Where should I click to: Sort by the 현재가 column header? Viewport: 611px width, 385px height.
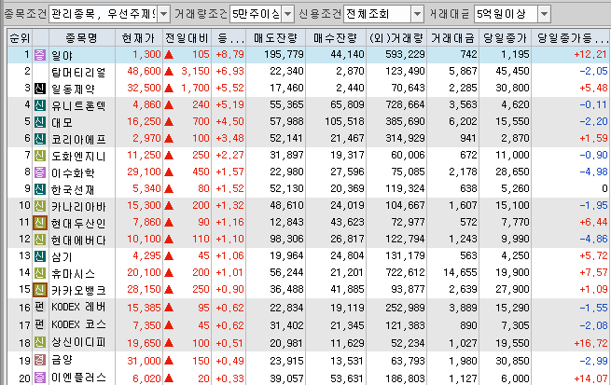pyautogui.click(x=138, y=38)
